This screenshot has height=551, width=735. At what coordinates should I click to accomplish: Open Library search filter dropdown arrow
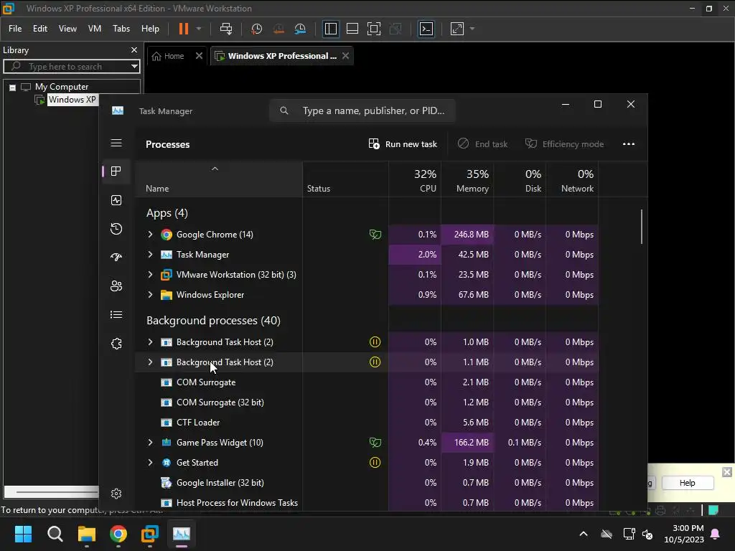(134, 67)
